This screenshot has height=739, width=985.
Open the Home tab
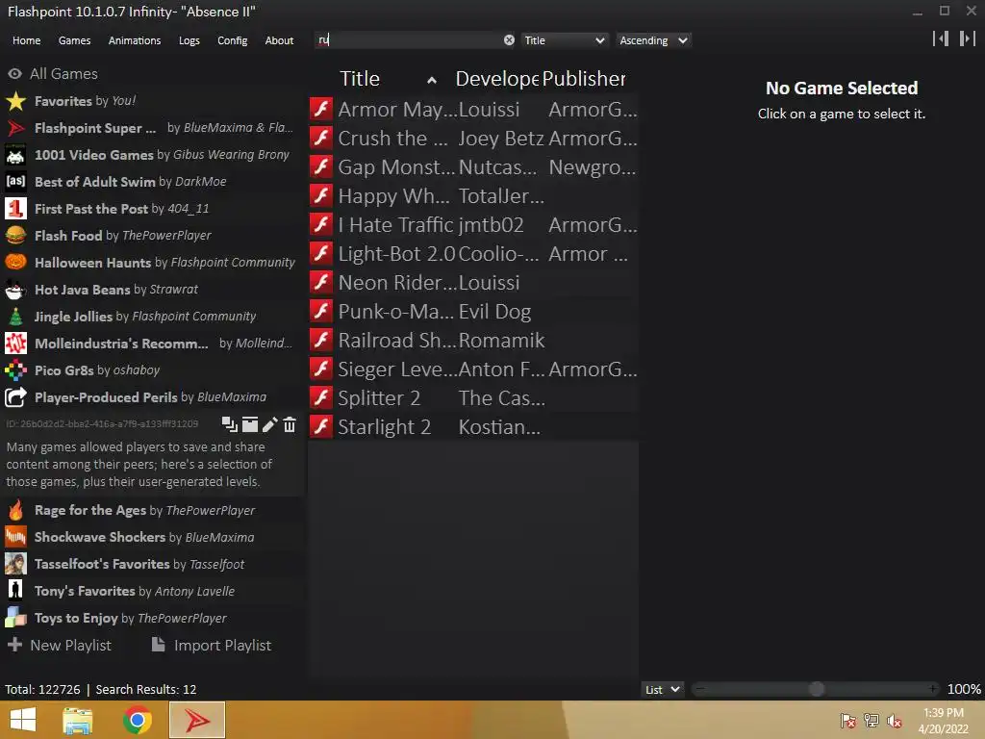[26, 40]
